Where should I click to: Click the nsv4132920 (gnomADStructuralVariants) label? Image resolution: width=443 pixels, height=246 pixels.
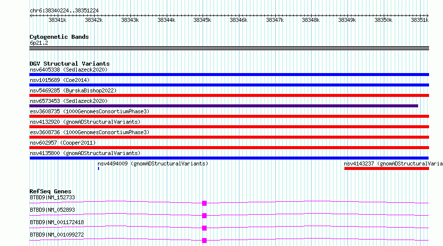pos(85,122)
